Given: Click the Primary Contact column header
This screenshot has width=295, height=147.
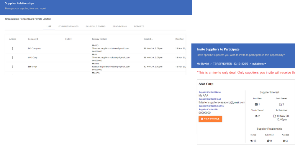Looking at the screenshot, I should pyautogui.click(x=99, y=39).
